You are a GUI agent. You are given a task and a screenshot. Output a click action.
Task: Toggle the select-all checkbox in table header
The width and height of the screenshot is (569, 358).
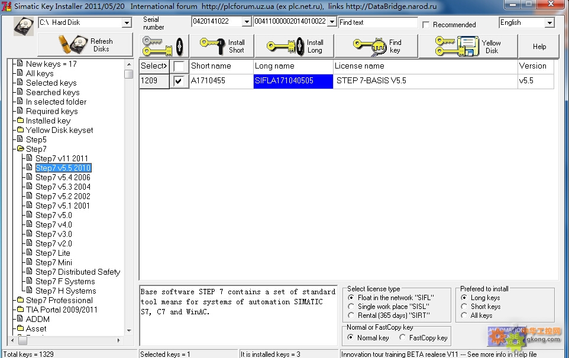tap(179, 66)
